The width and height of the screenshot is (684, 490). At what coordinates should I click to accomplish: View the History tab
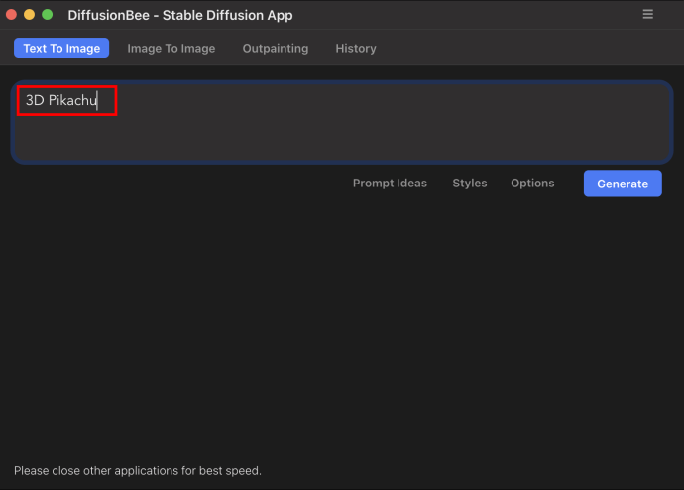click(x=356, y=48)
